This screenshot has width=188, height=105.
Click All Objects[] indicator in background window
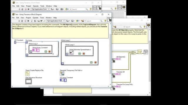pos(118,59)
